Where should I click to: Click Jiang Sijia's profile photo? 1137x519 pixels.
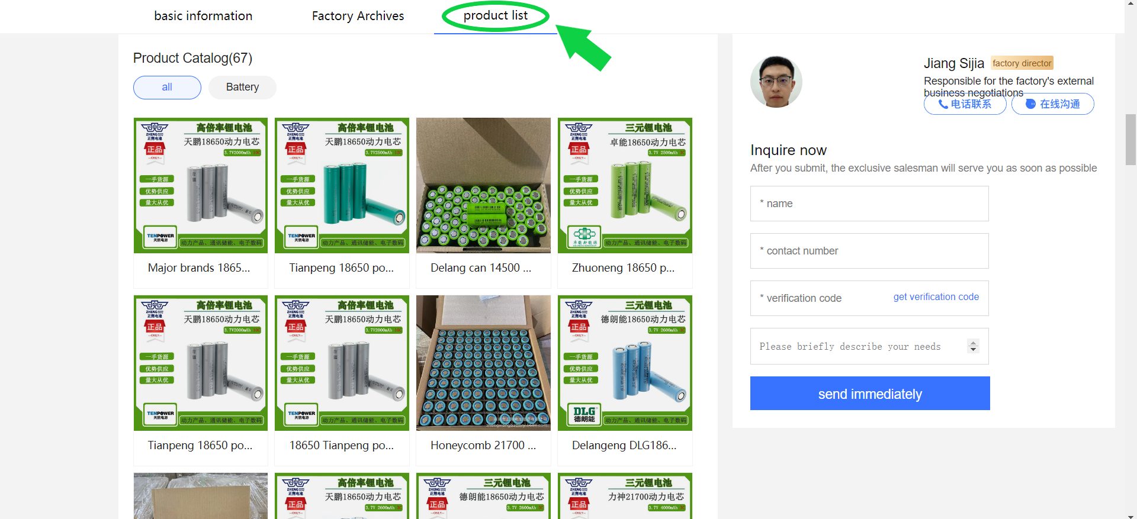776,82
